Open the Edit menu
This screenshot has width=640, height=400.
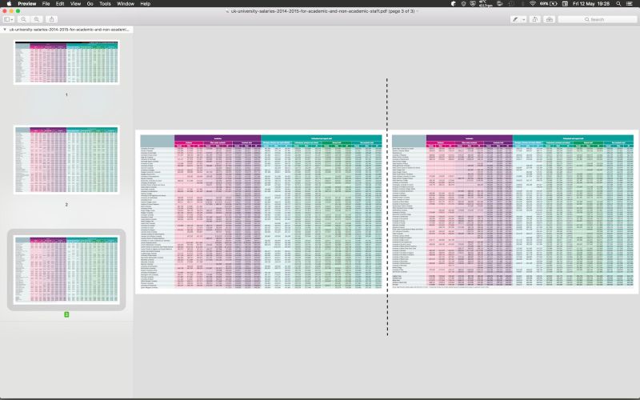click(x=60, y=3)
